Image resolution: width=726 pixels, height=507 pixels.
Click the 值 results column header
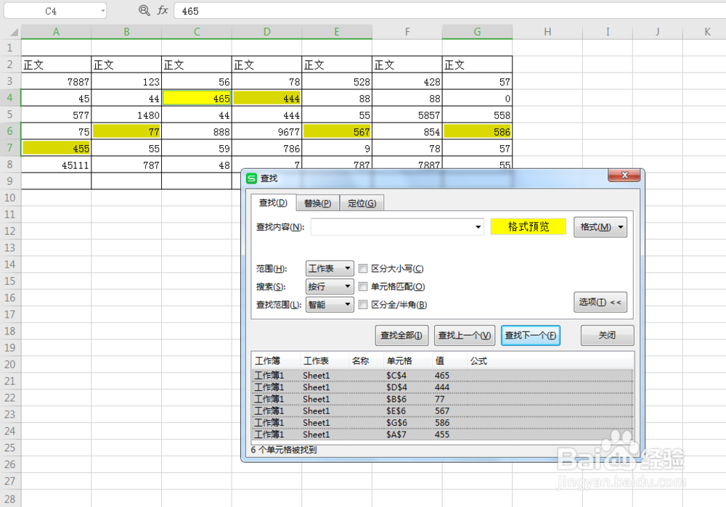pyautogui.click(x=449, y=360)
